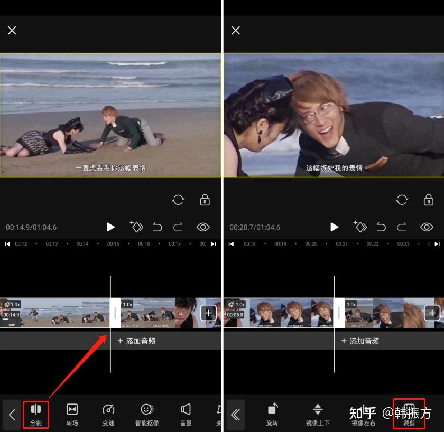Jump to timeline end in right screen
The height and width of the screenshot is (432, 444).
tap(437, 244)
